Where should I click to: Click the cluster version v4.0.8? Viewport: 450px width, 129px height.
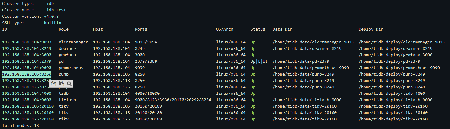51,17
